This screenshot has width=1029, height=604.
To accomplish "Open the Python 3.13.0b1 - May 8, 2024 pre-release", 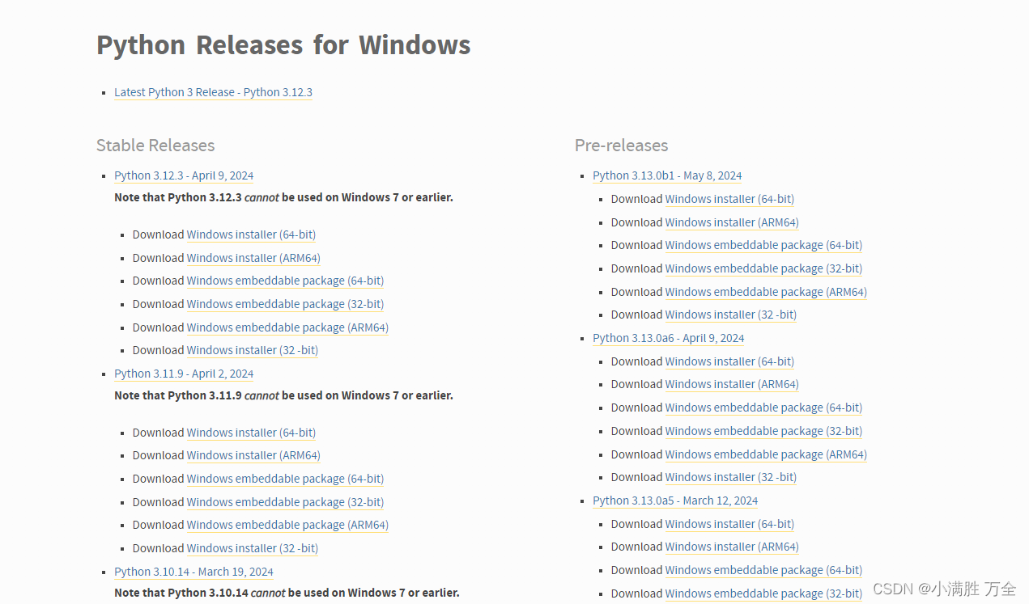I will [x=667, y=175].
